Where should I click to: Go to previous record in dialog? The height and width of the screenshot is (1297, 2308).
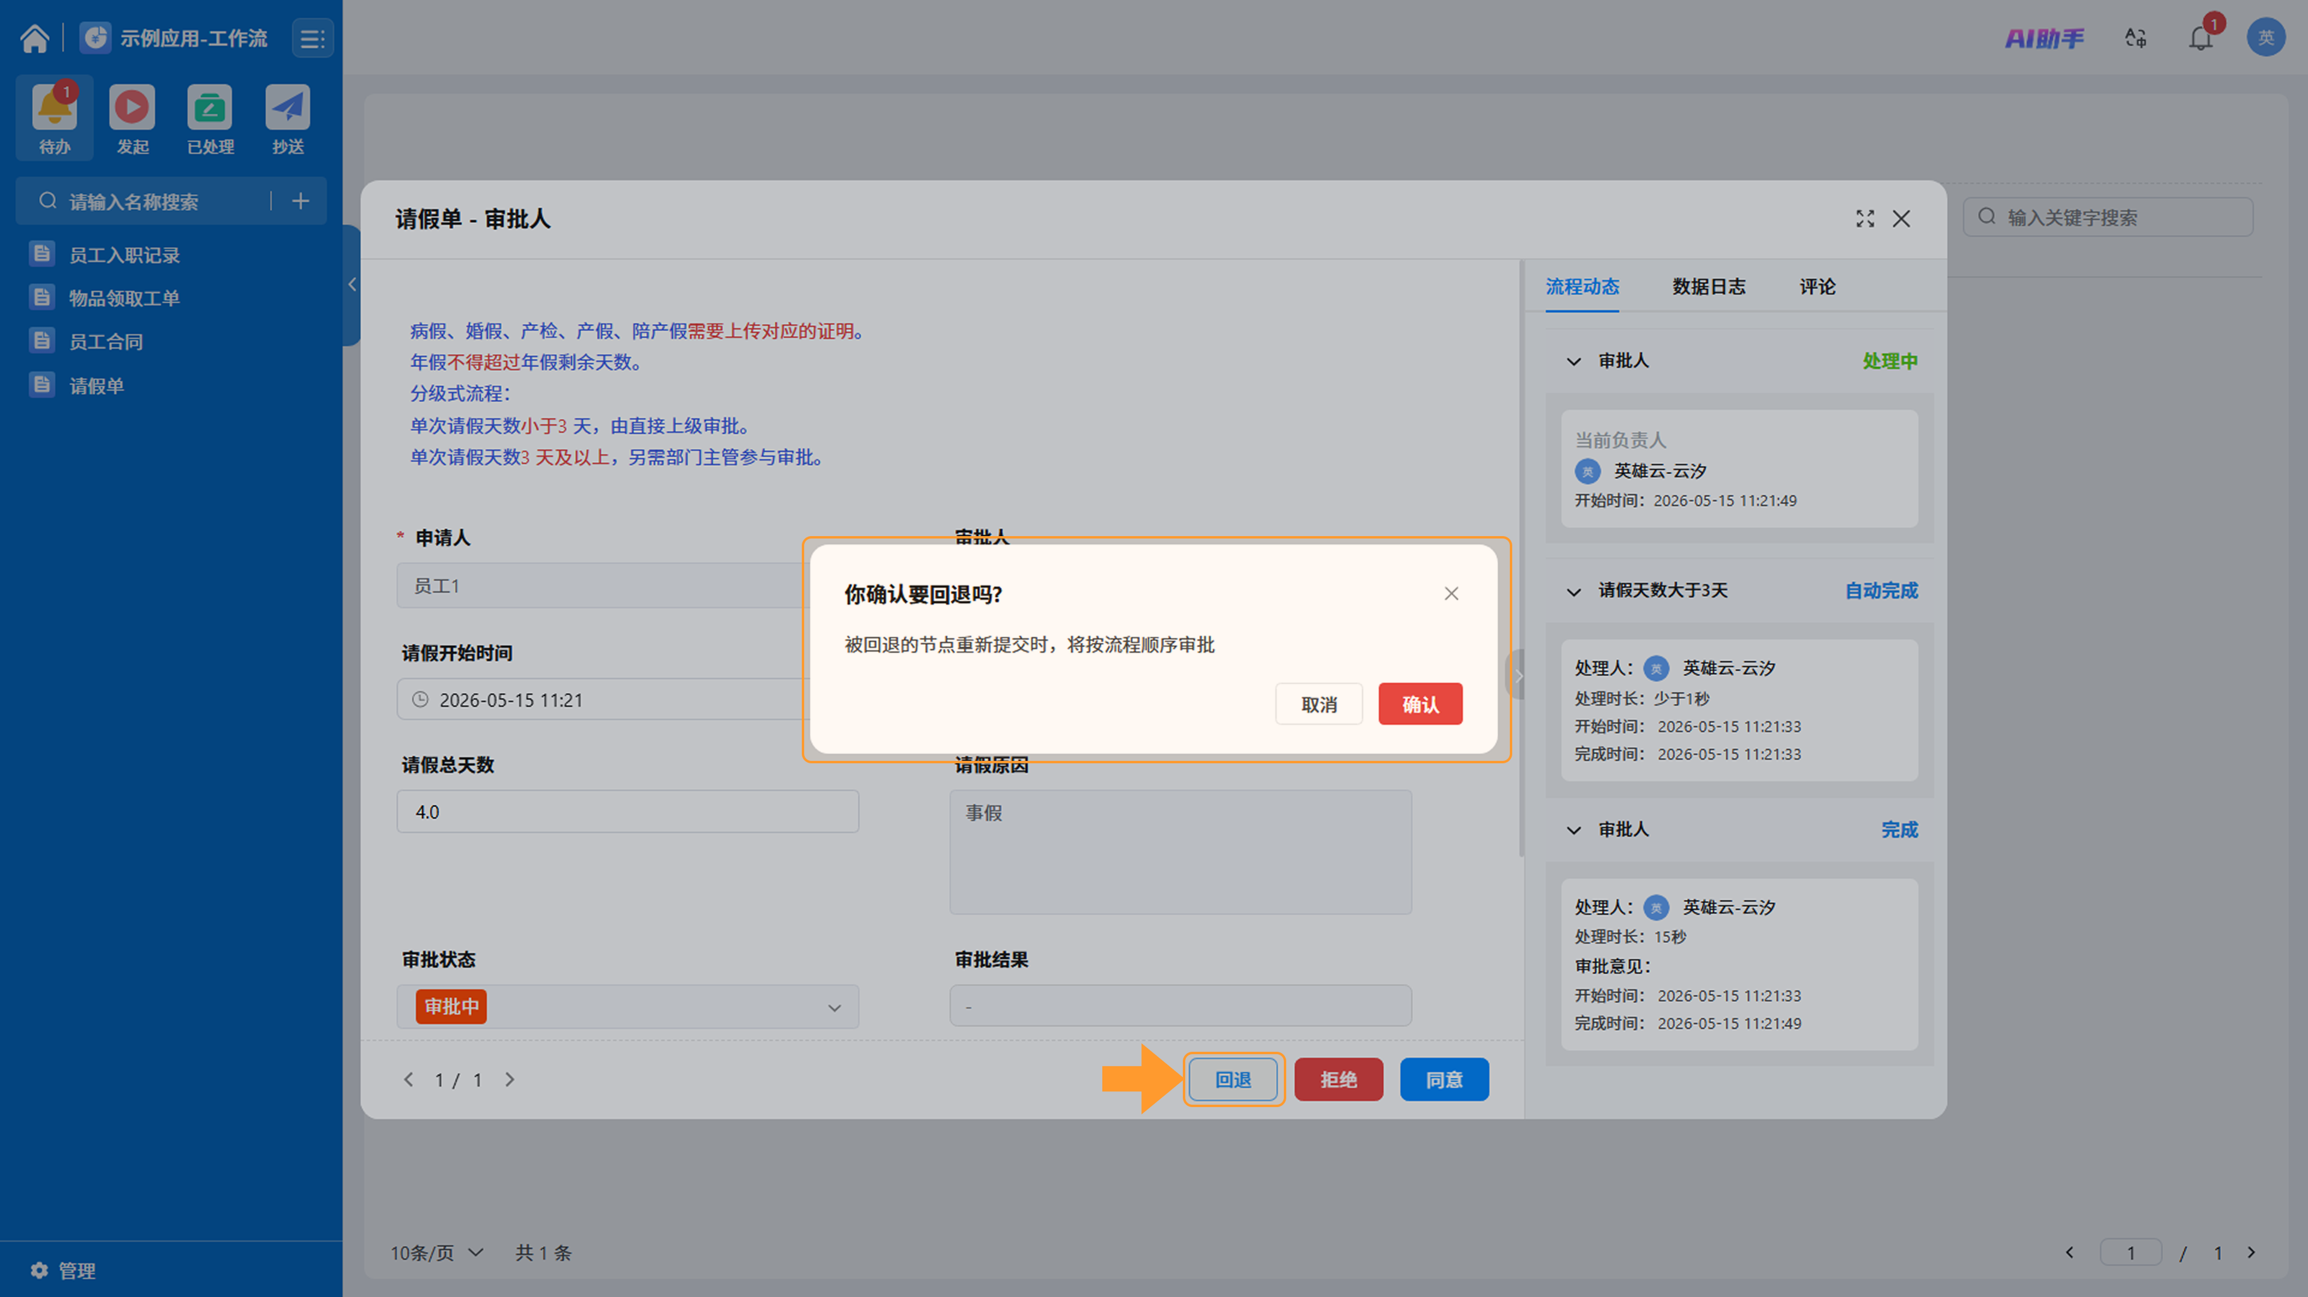409,1079
